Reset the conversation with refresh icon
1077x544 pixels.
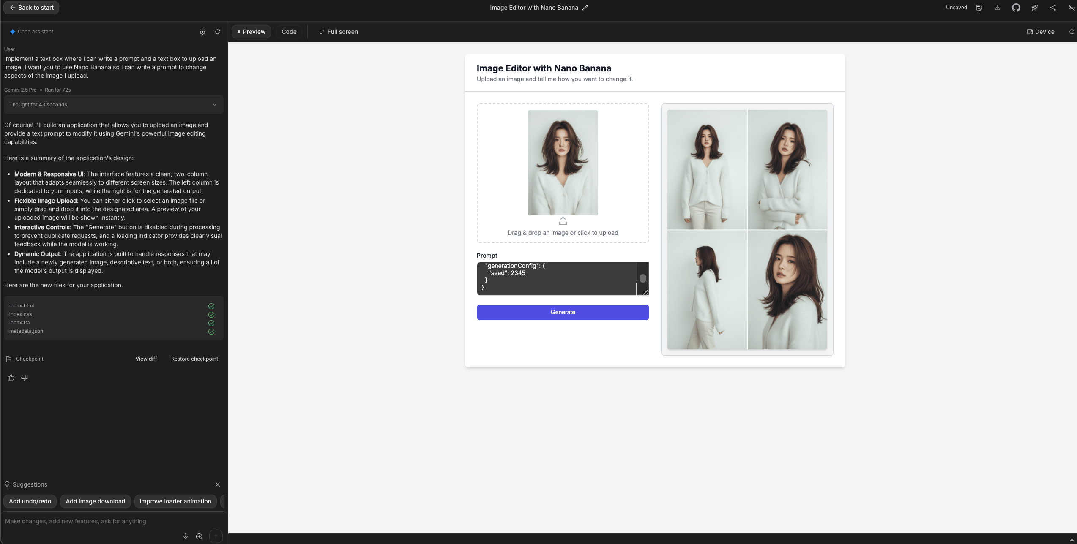tap(218, 32)
